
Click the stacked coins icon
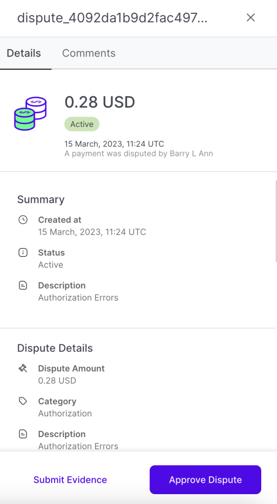[31, 114]
